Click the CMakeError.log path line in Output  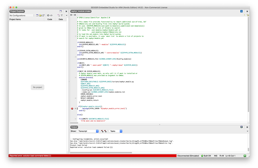[x=121, y=143]
